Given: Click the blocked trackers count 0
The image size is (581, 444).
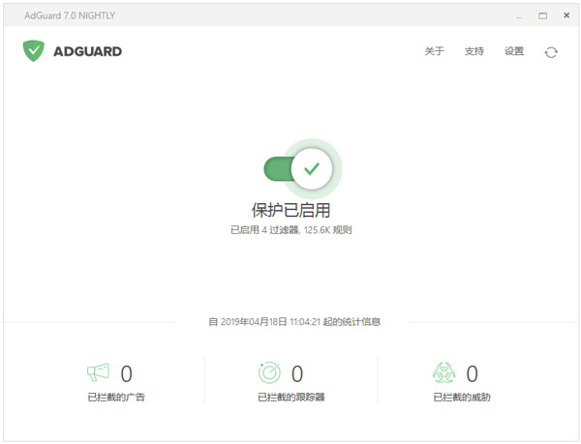Looking at the screenshot, I should [297, 373].
